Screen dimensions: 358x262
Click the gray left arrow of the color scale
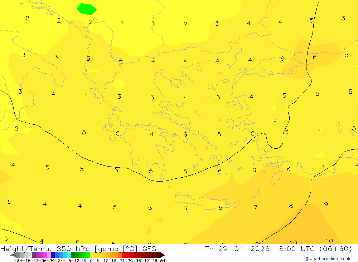tap(13, 255)
